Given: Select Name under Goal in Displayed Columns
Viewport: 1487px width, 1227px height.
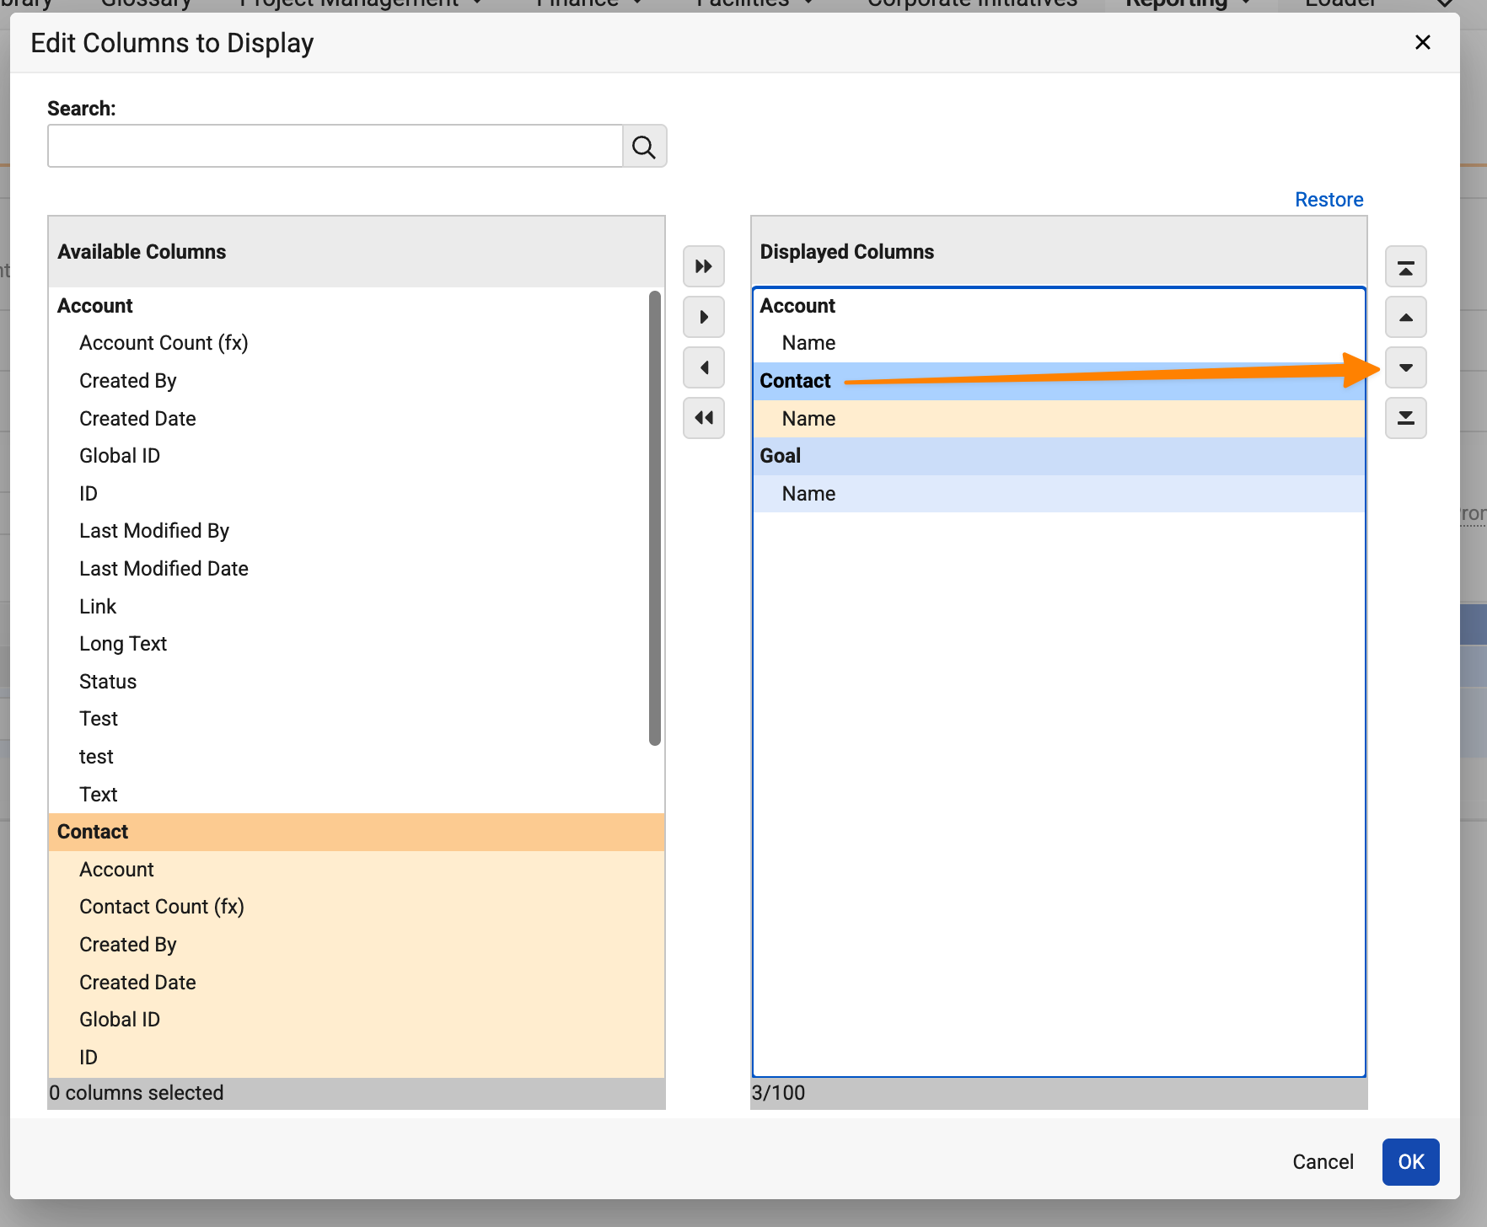Looking at the screenshot, I should 1059,494.
